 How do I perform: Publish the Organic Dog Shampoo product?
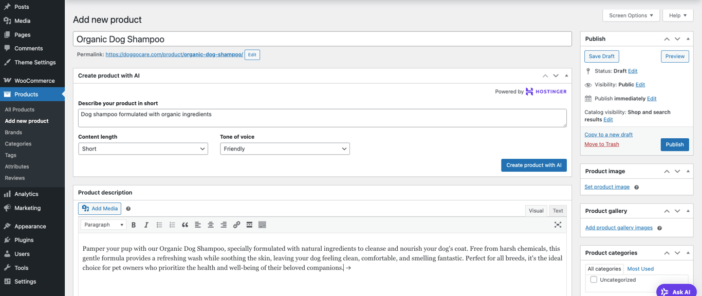tap(675, 144)
